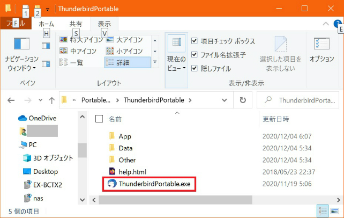Image resolution: width=344 pixels, height=218 pixels.
Task: Open customize quick access toolbar dropdown
Action: coord(48,9)
